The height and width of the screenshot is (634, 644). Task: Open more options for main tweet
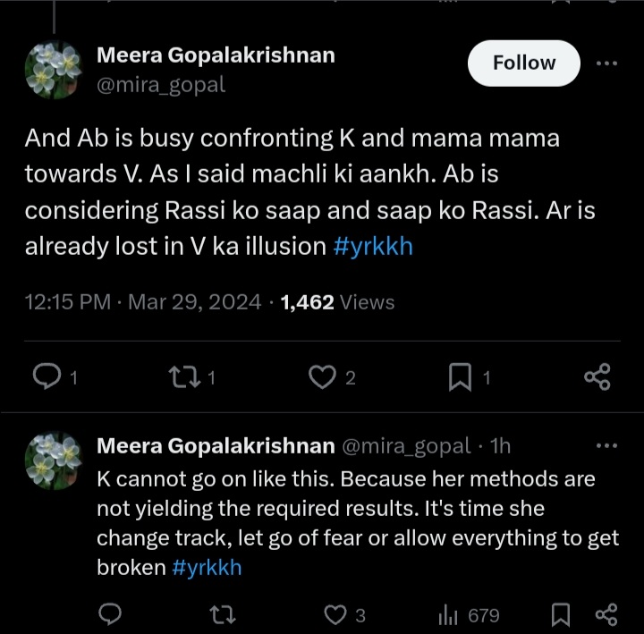[606, 63]
